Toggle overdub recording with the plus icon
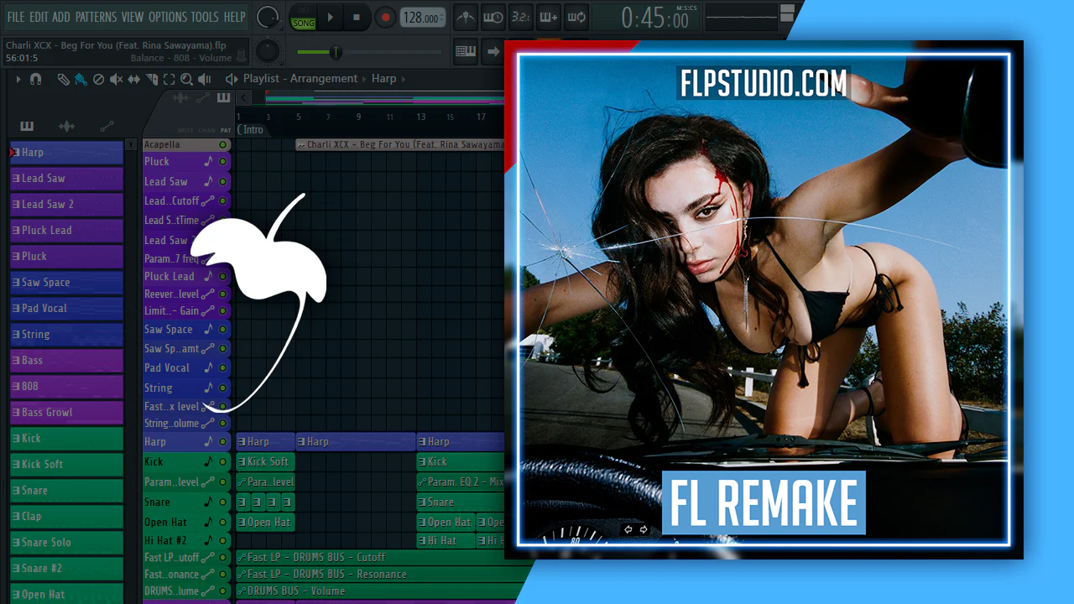 (549, 17)
